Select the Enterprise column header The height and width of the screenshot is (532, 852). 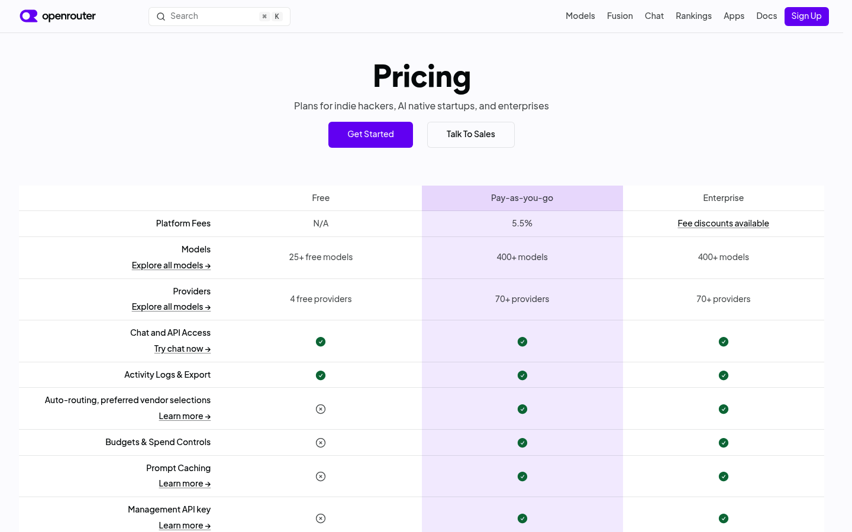tap(723, 198)
